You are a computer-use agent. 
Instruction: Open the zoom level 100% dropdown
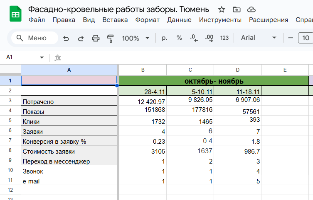coord(136,38)
